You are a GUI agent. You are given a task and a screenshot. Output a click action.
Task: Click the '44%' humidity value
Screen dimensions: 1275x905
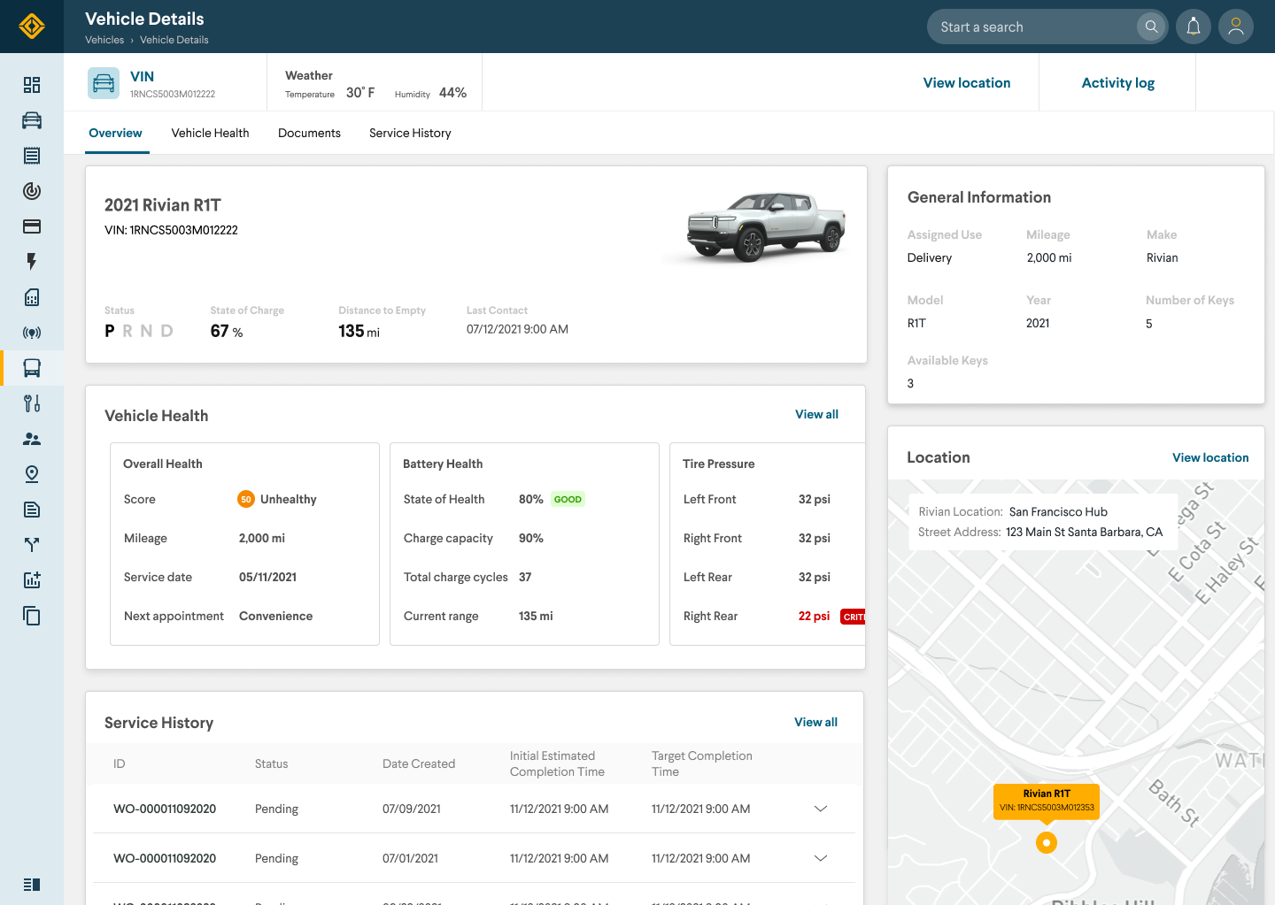[x=452, y=92]
